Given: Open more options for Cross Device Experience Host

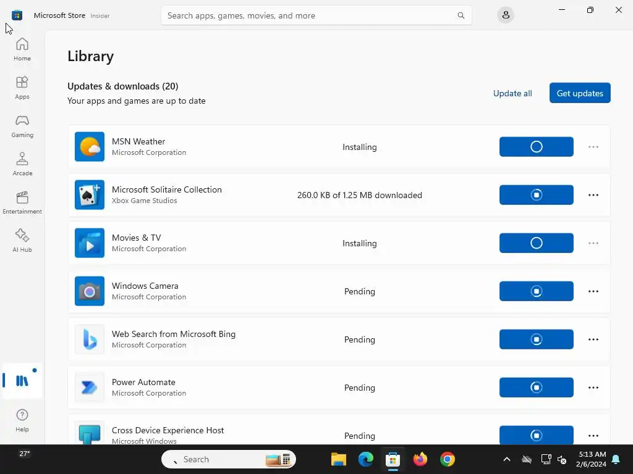Looking at the screenshot, I should click(x=593, y=435).
